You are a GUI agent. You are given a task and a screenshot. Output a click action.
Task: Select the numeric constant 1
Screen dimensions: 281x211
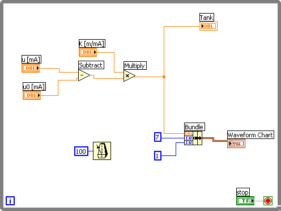click(x=157, y=155)
